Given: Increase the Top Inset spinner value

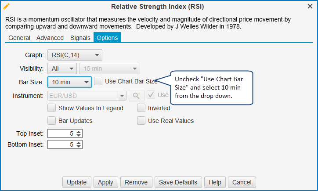Looking at the screenshot, I should coord(79,132).
